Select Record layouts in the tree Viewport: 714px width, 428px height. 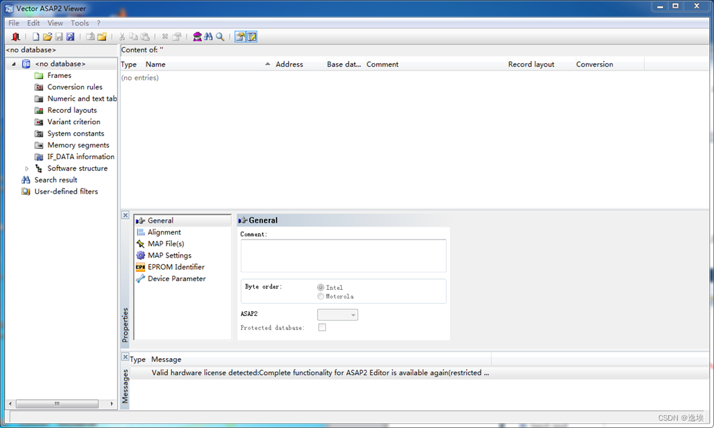[72, 110]
